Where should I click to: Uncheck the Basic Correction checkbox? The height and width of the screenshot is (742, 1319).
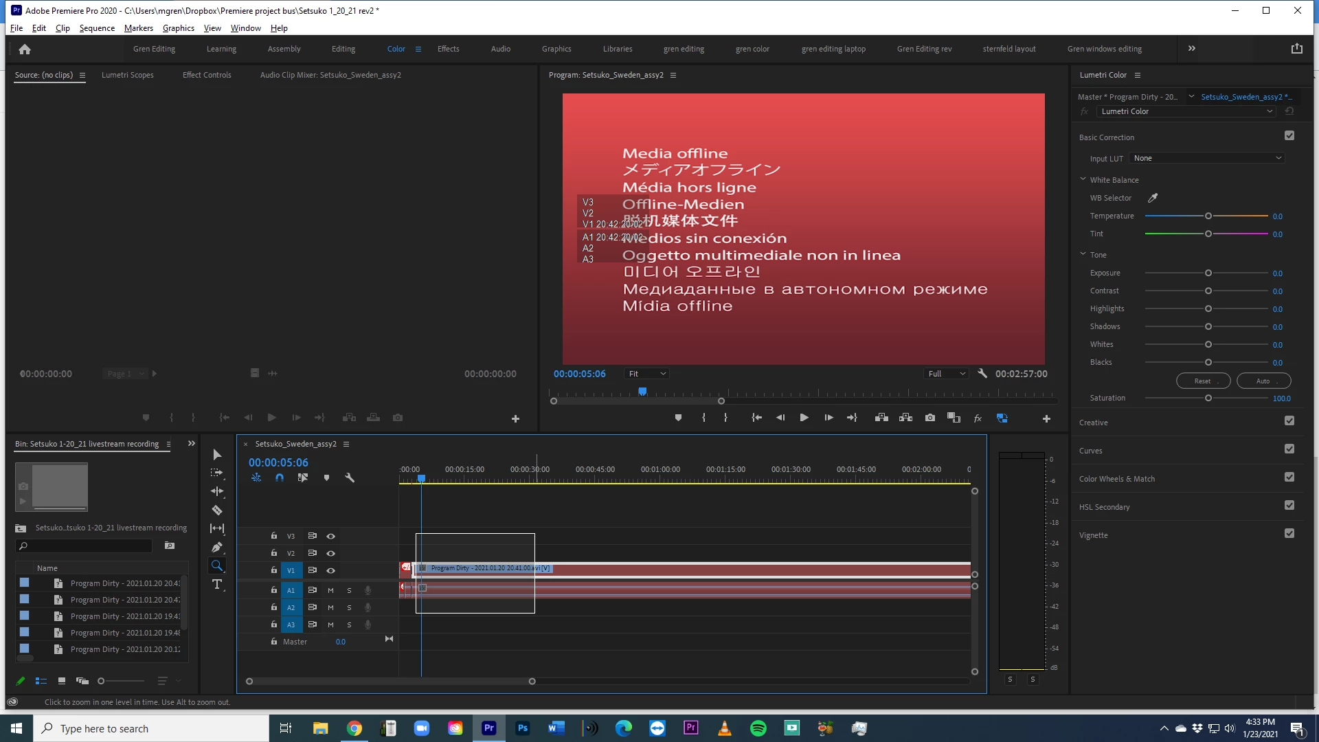1289,136
